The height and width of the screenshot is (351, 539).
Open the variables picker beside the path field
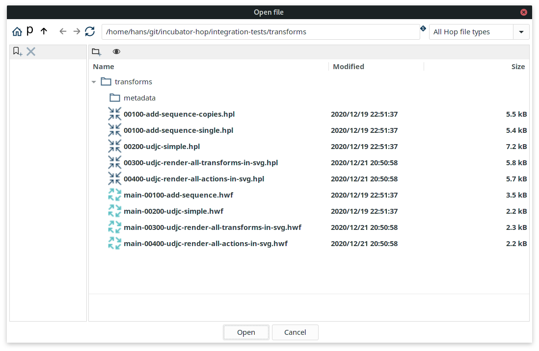tap(423, 28)
